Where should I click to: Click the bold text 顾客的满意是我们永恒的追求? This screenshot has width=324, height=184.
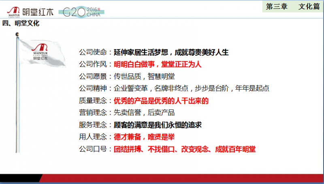pos(158,125)
